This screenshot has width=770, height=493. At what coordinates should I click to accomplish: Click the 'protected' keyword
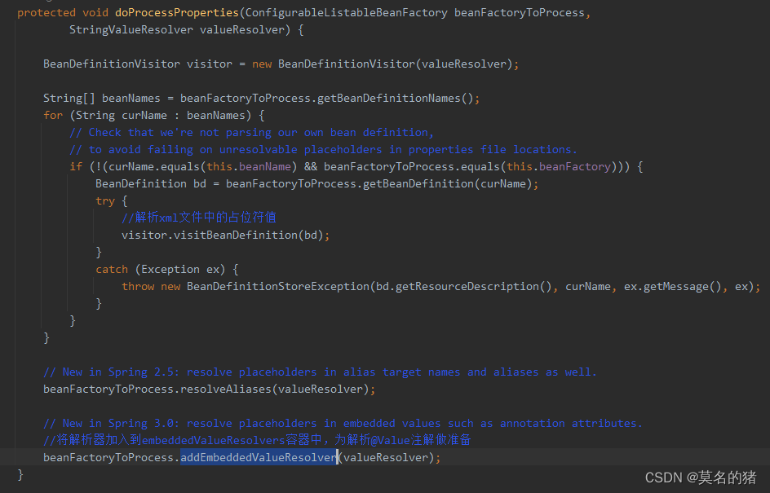click(x=46, y=12)
